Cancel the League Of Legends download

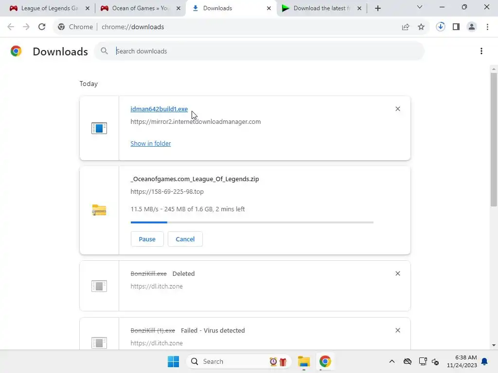[x=185, y=239]
